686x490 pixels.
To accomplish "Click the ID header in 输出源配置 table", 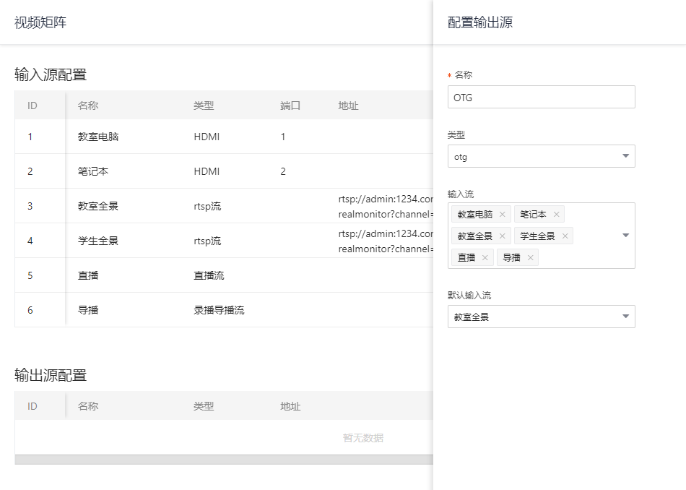I will pos(32,406).
